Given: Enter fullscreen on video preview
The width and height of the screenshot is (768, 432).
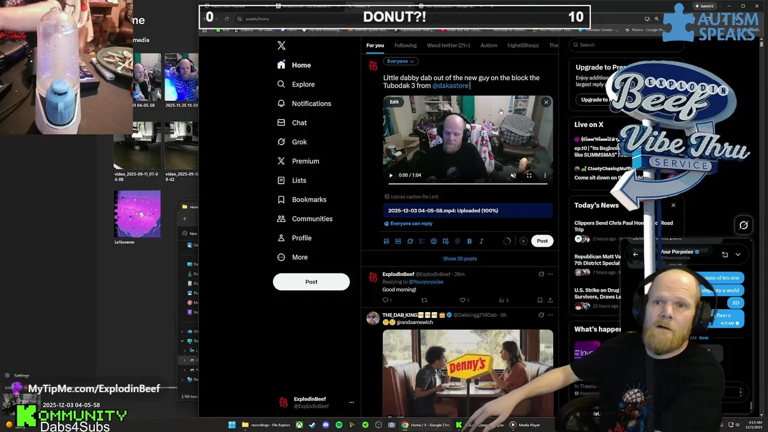Looking at the screenshot, I should 529,175.
